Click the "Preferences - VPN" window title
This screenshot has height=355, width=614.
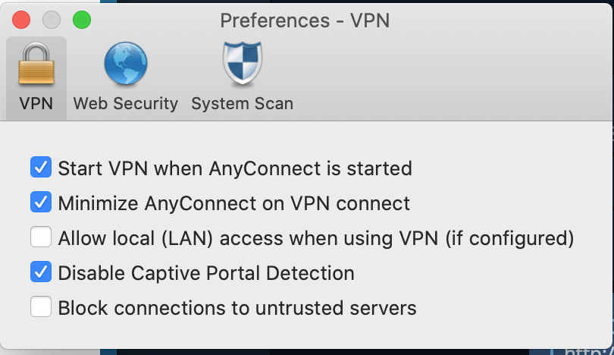click(305, 20)
